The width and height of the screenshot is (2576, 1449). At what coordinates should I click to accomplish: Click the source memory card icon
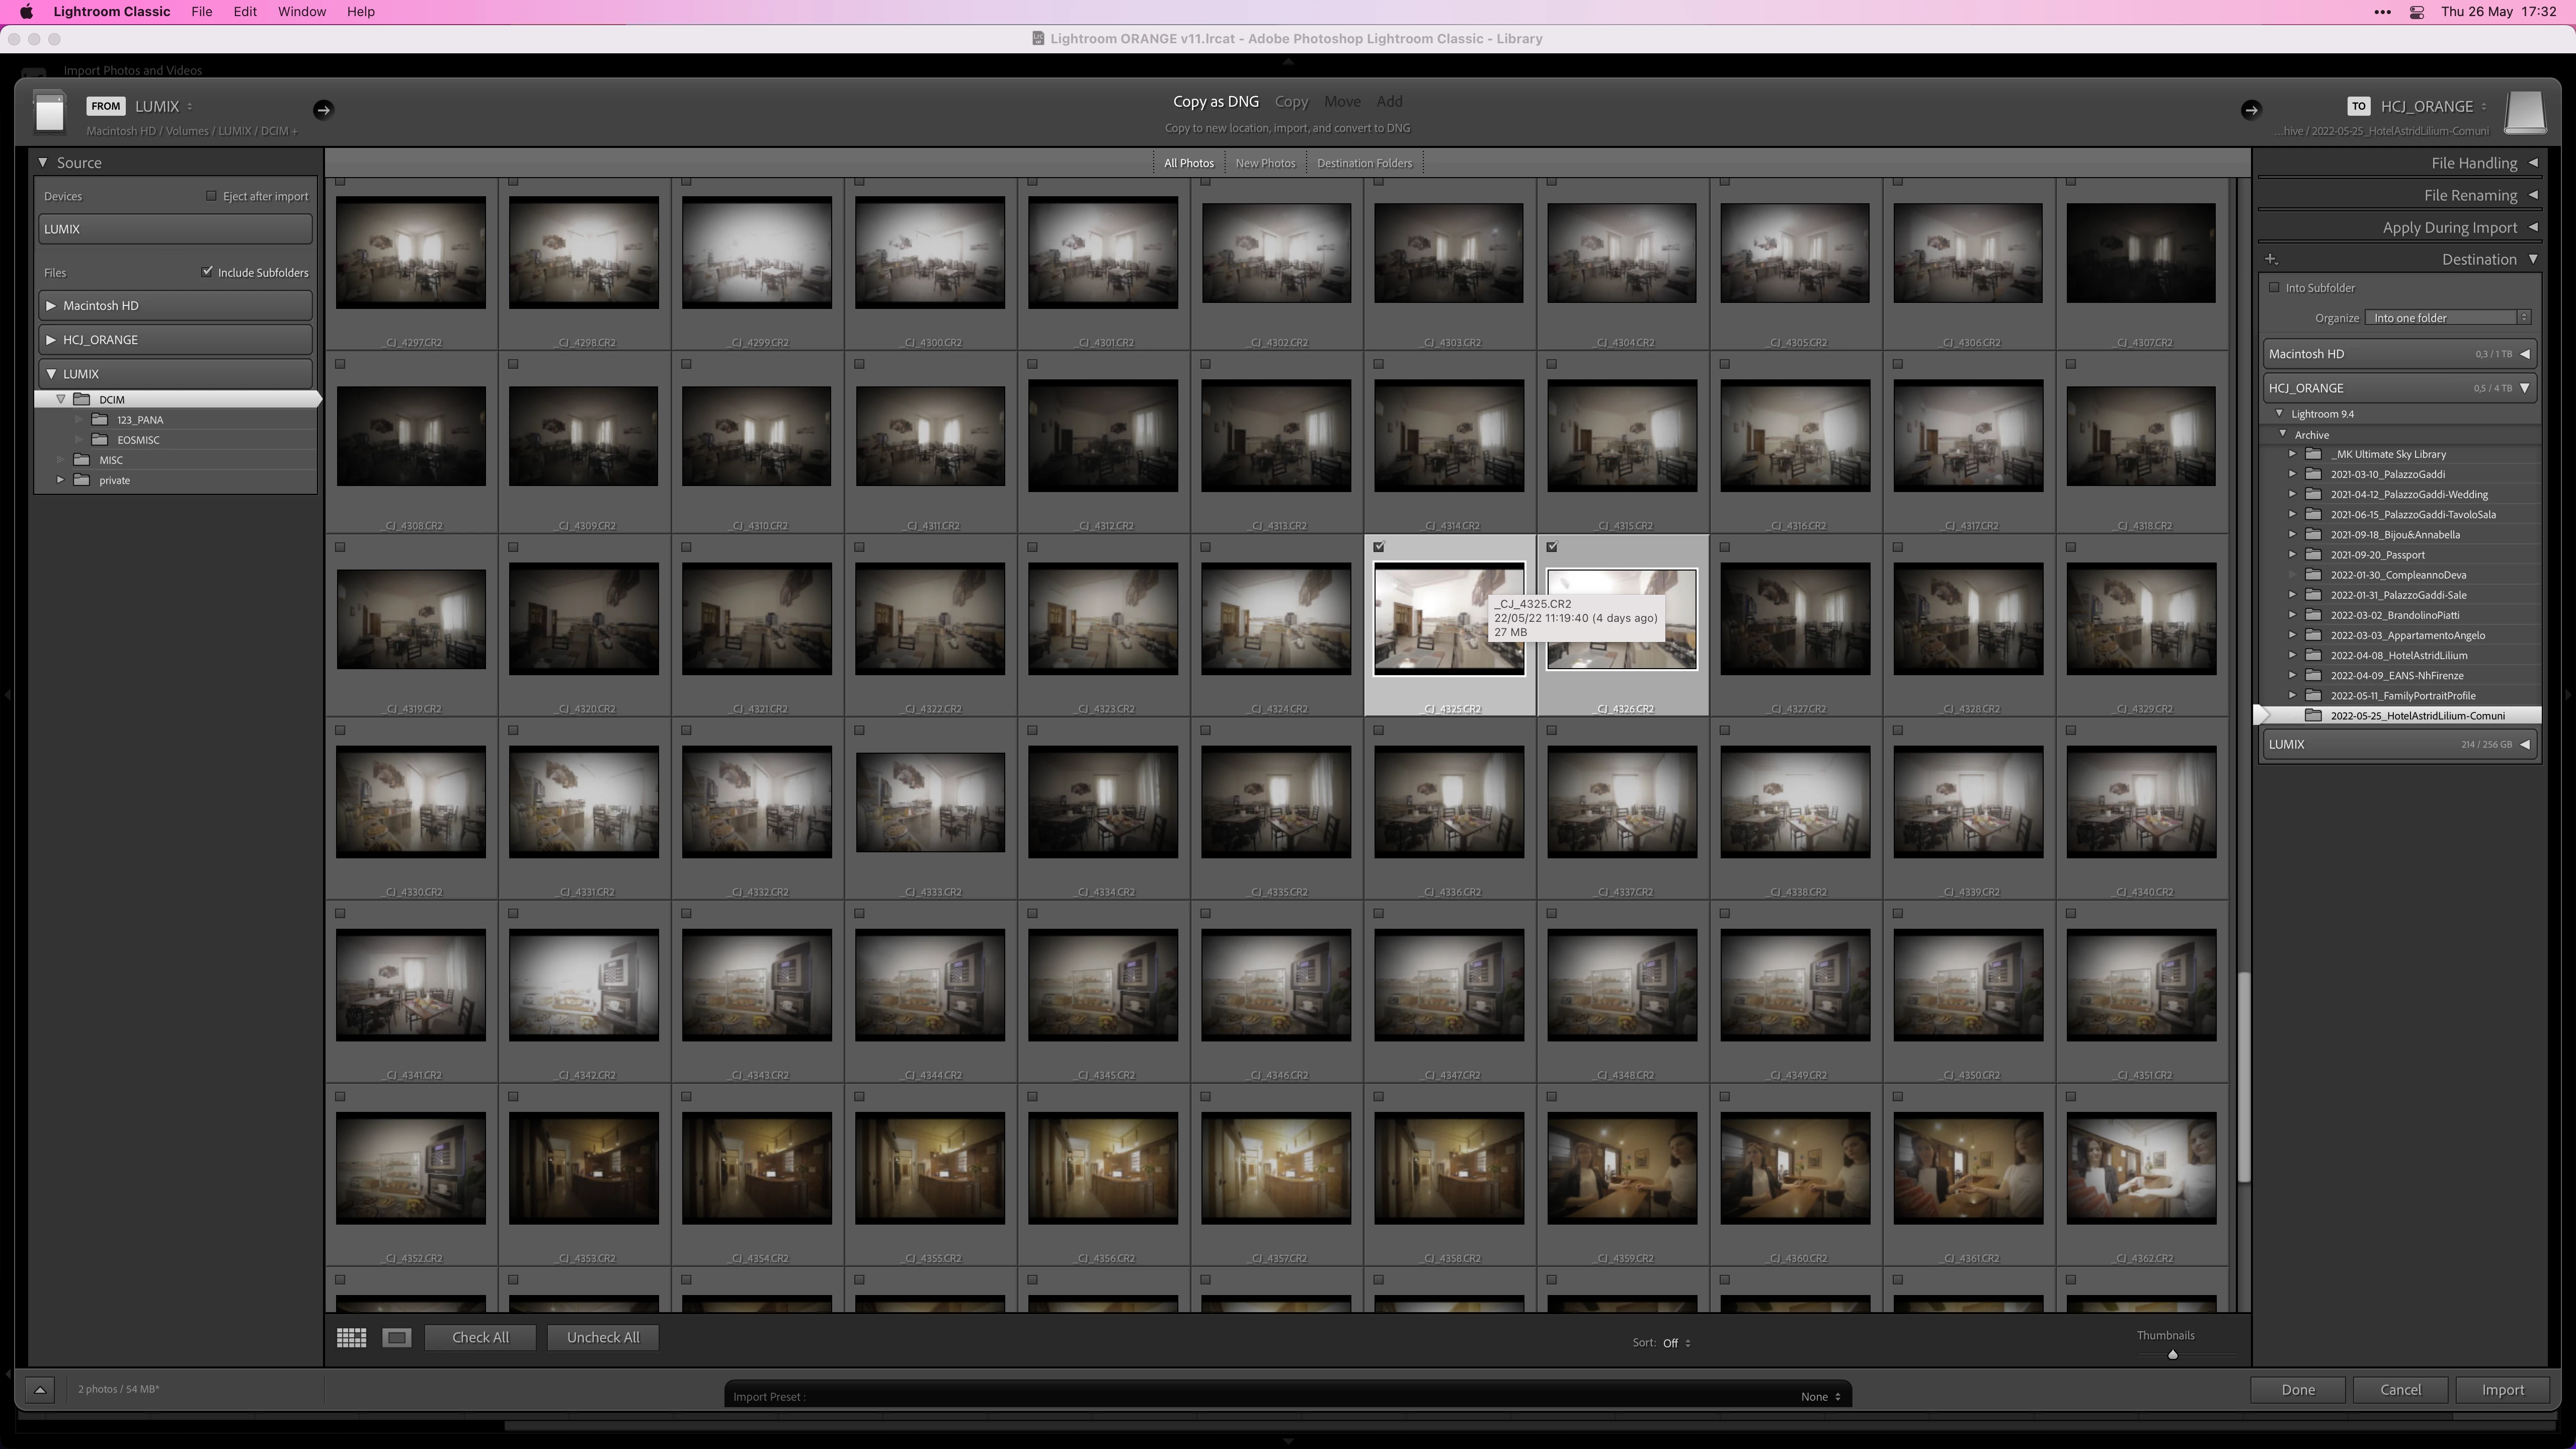pos(49,111)
